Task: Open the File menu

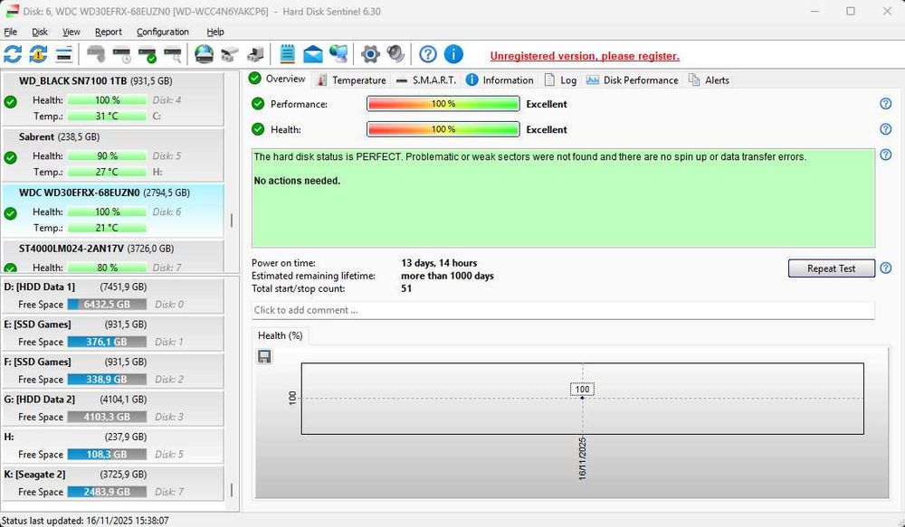Action: click(x=10, y=32)
